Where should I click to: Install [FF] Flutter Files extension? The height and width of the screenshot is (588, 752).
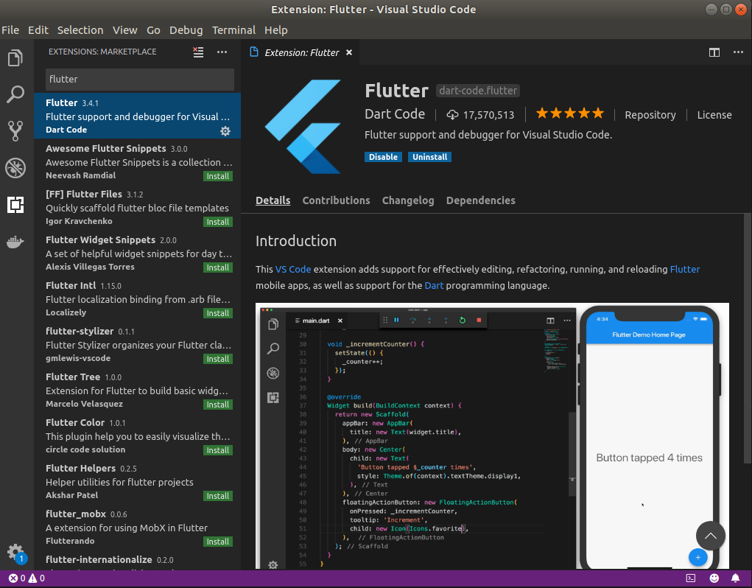point(218,222)
